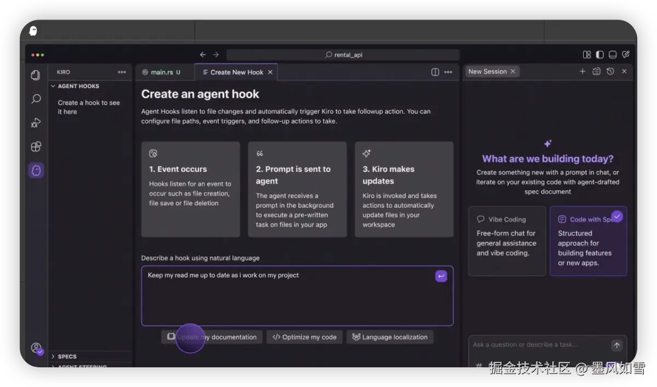Click the 2. Prompt is sent to agent card
This screenshot has width=657, height=387.
[x=297, y=189]
